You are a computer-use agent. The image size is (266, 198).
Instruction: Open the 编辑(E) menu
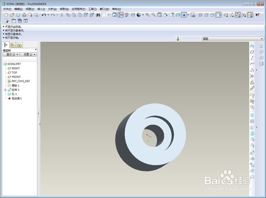(19, 9)
